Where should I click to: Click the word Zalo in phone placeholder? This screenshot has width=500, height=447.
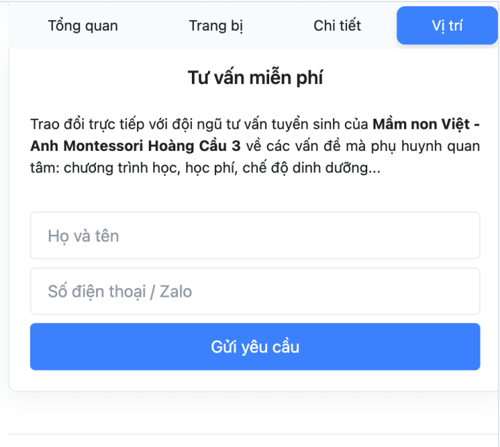click(x=176, y=291)
